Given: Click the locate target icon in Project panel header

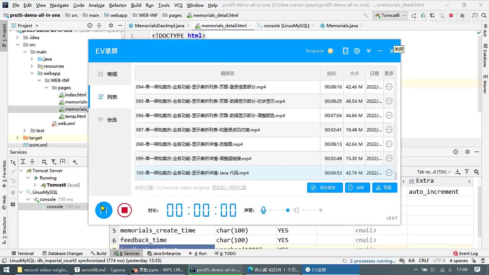Looking at the screenshot, I should (x=90, y=26).
